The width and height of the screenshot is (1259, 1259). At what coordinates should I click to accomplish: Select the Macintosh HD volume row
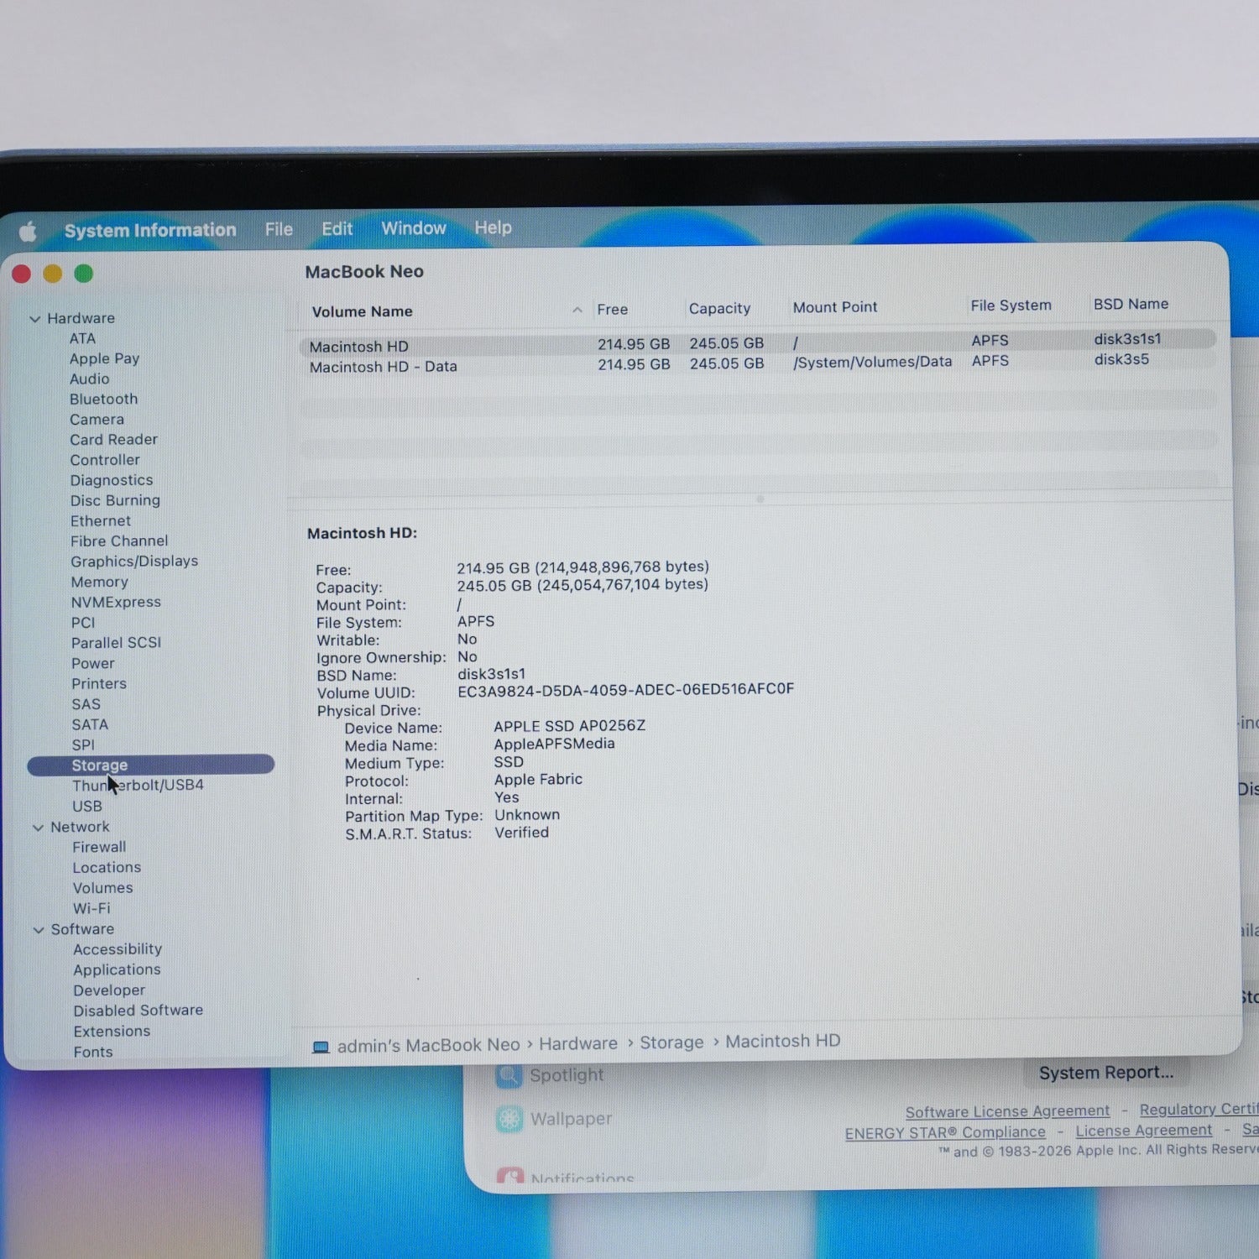tap(758, 344)
